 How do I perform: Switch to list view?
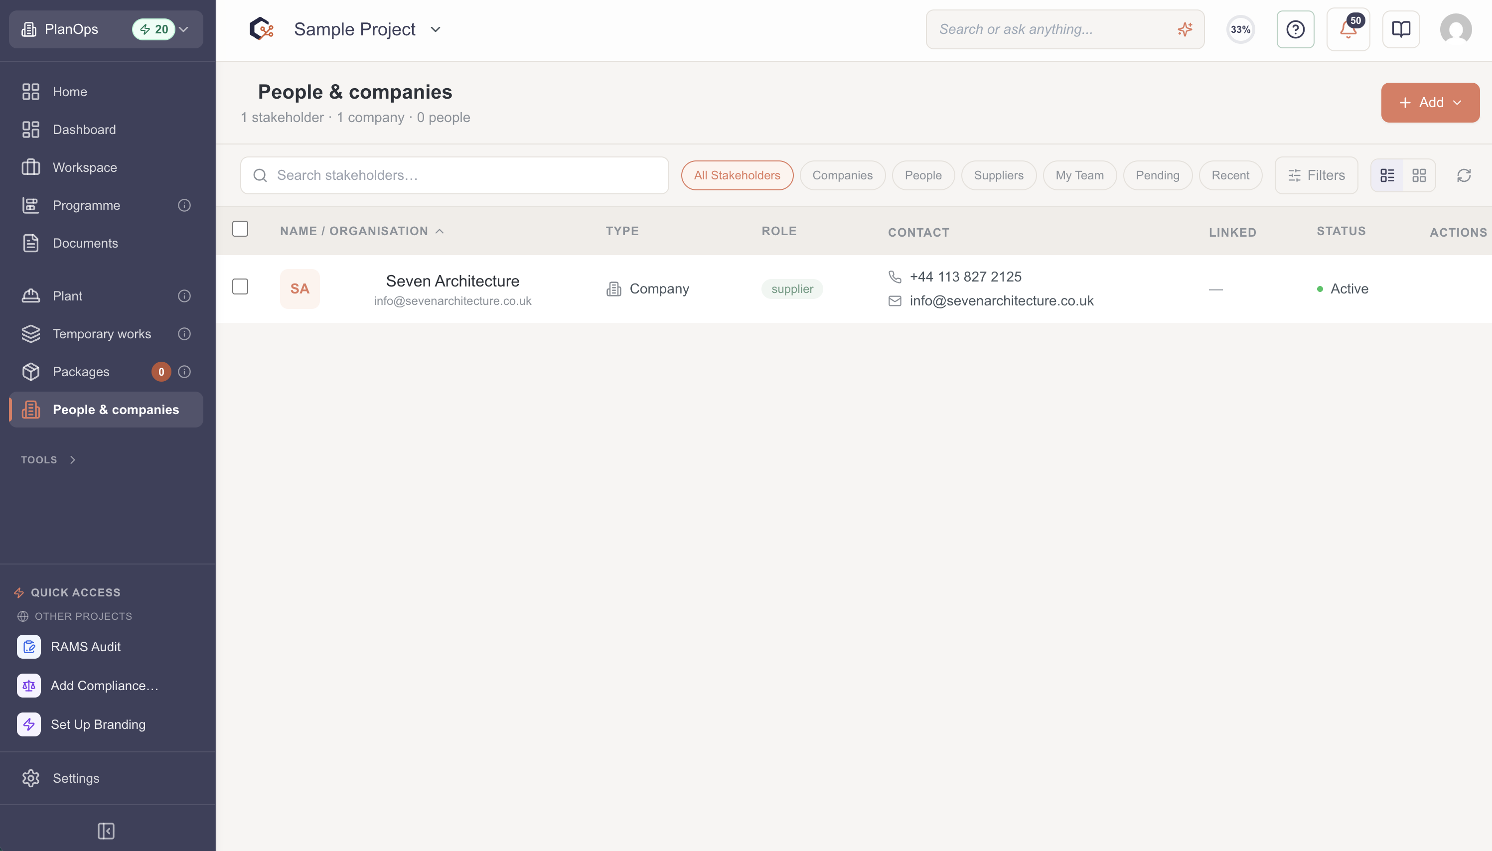tap(1387, 175)
